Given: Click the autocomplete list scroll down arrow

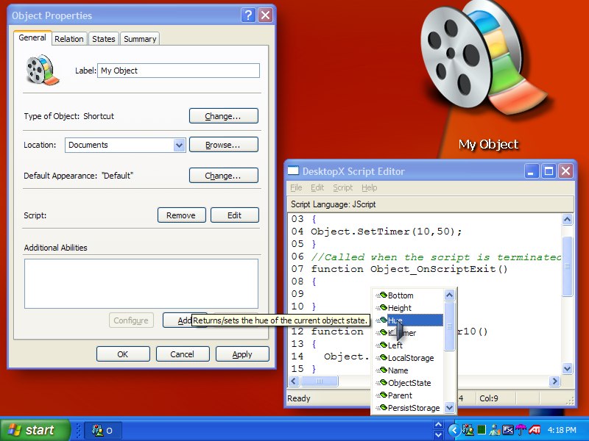Looking at the screenshot, I should click(449, 408).
